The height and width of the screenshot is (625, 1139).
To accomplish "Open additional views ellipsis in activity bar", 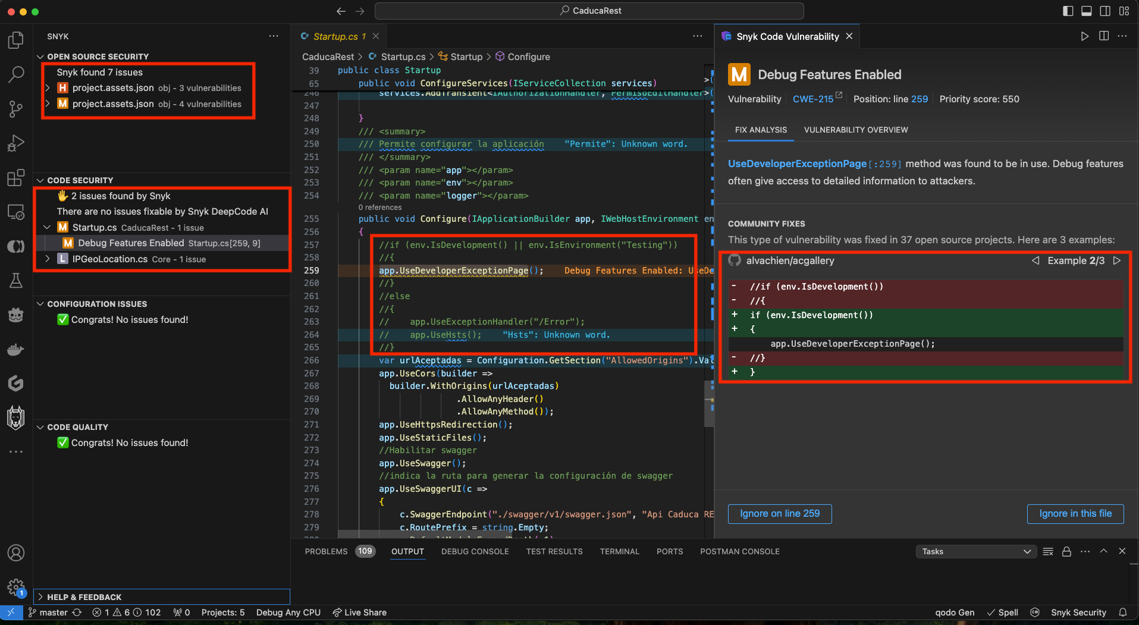I will coord(16,452).
